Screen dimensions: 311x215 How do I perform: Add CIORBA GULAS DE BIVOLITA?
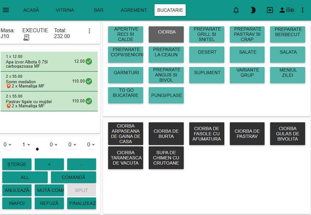[x=288, y=134]
